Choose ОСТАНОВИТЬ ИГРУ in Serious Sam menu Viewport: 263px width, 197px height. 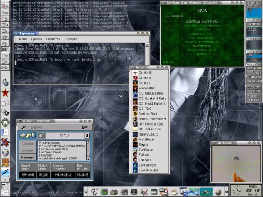click(202, 50)
